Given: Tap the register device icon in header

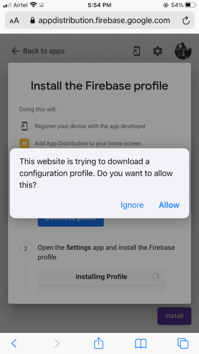Looking at the screenshot, I should coord(137,51).
